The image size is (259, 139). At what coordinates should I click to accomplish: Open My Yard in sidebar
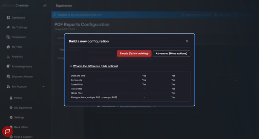17,47
